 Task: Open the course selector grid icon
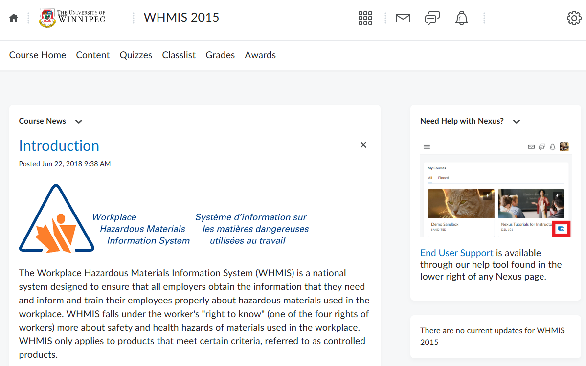coord(365,18)
